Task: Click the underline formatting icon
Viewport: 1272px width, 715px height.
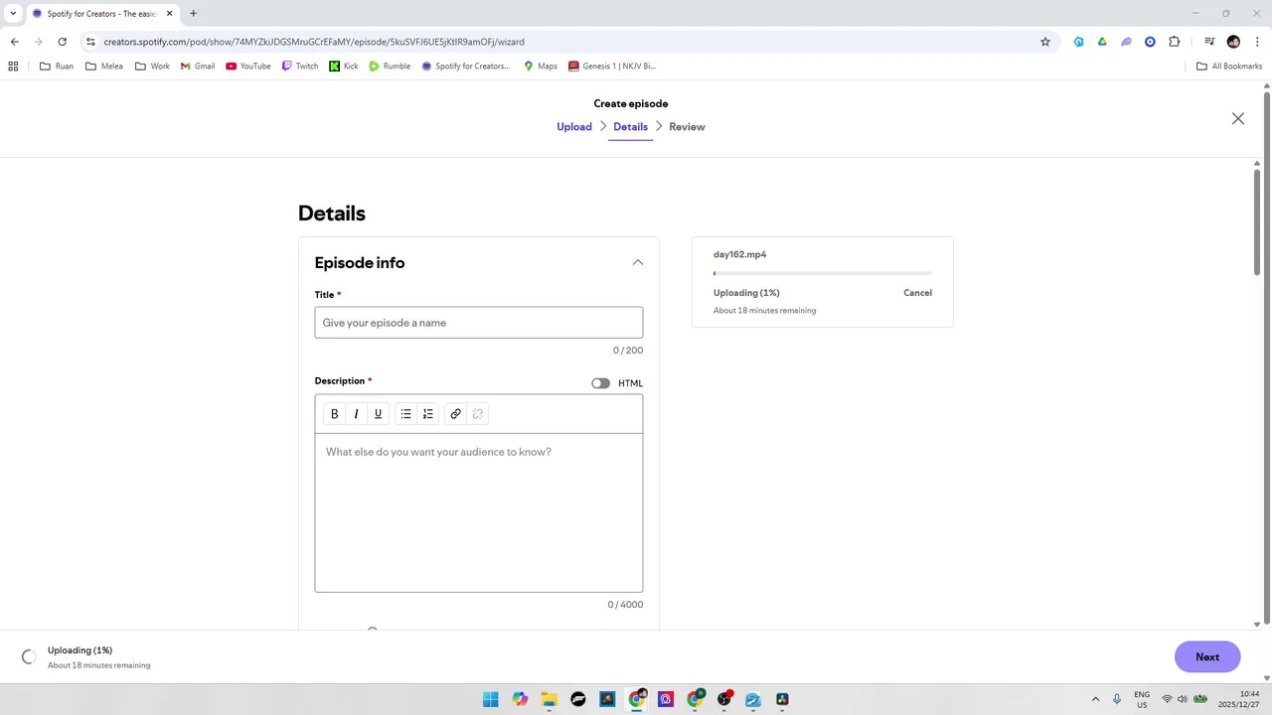Action: pyautogui.click(x=378, y=414)
